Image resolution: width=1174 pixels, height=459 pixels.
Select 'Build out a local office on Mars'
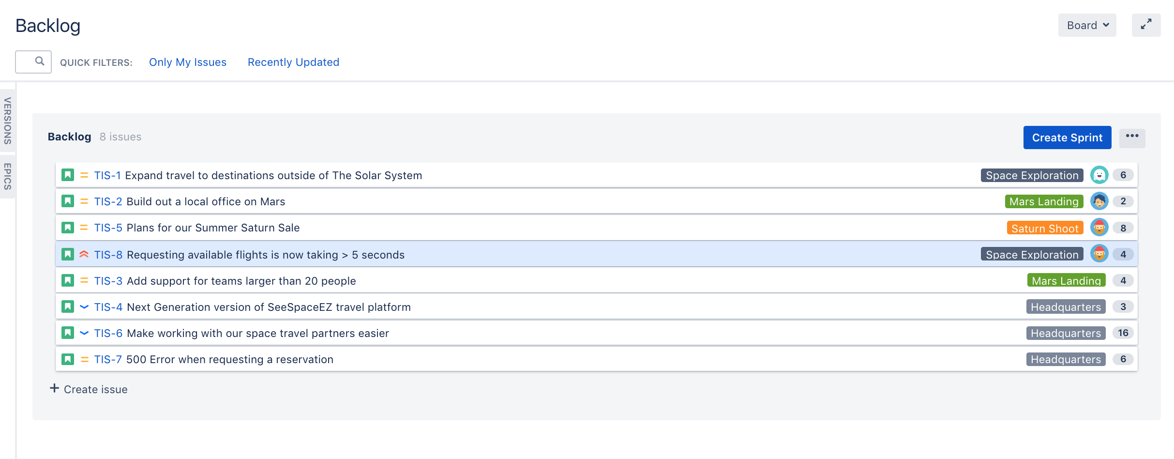click(x=206, y=201)
